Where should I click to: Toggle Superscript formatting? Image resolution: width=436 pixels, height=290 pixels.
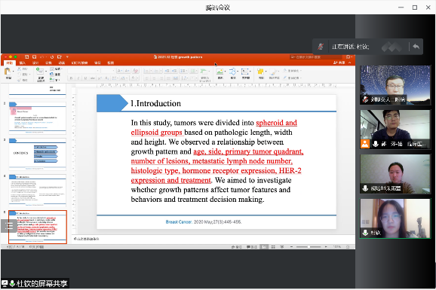(100, 78)
